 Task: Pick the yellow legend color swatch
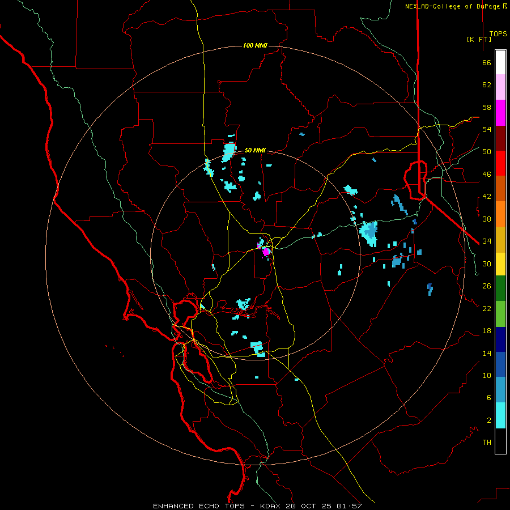[x=500, y=263]
